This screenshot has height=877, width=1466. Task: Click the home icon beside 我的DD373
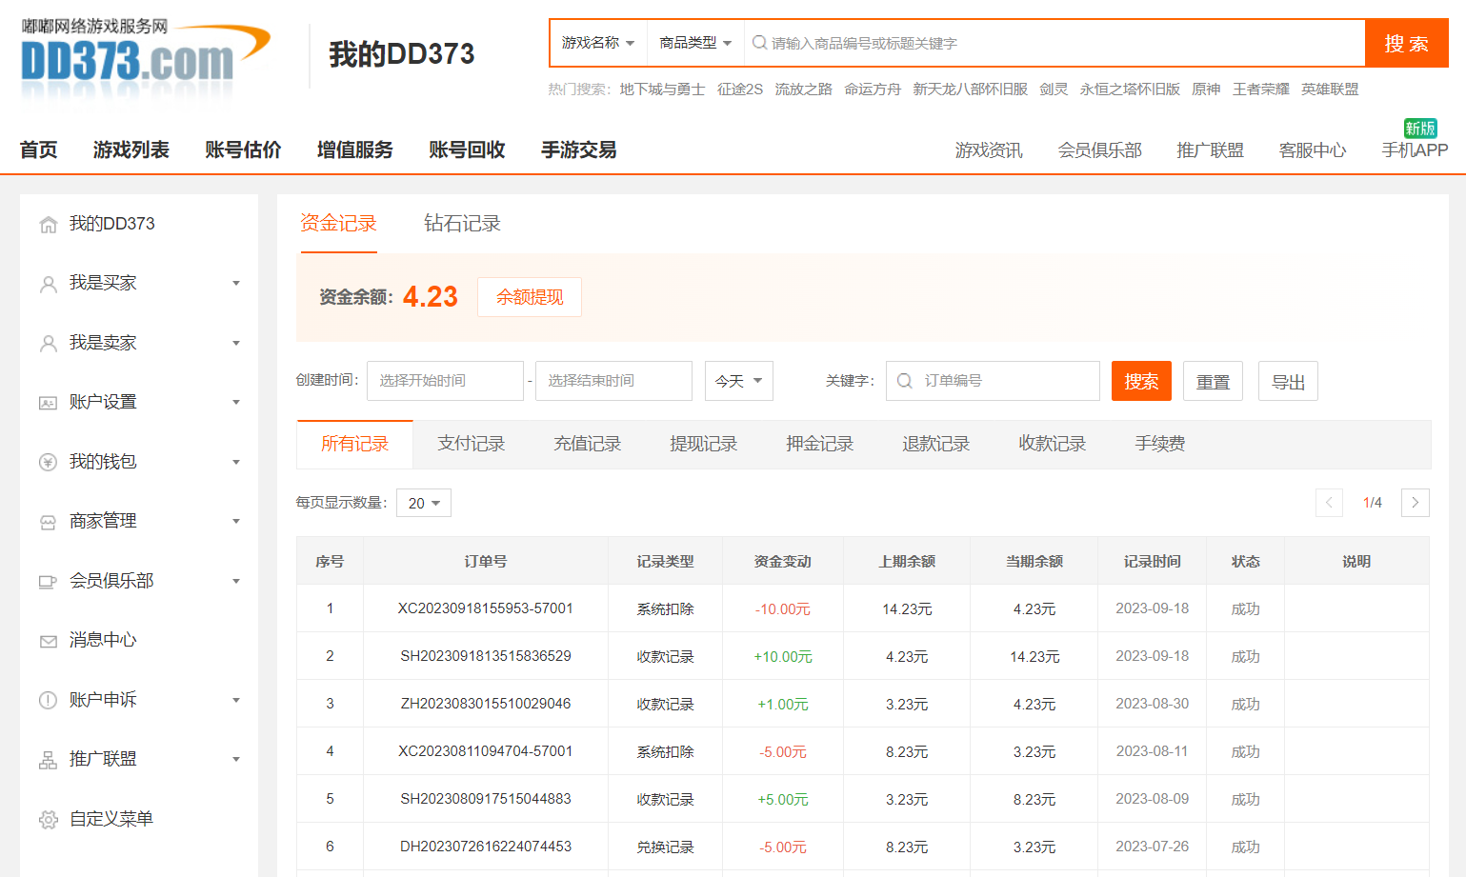(48, 225)
